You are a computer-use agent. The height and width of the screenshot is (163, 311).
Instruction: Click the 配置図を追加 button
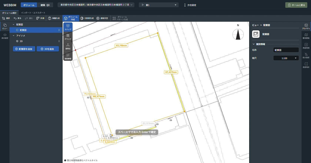tap(24, 49)
